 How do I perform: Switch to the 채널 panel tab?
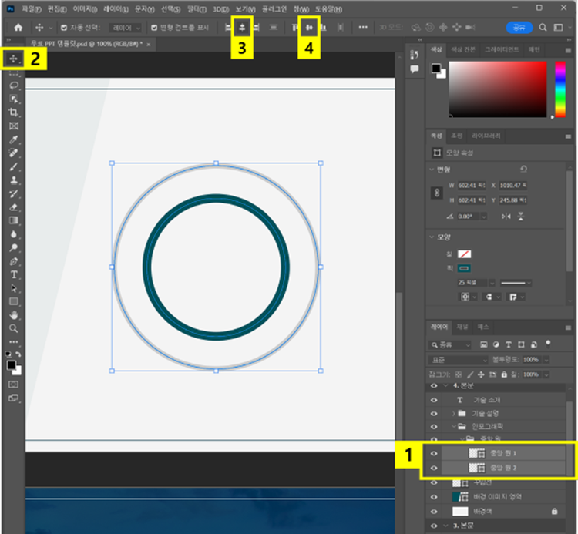tap(462, 327)
